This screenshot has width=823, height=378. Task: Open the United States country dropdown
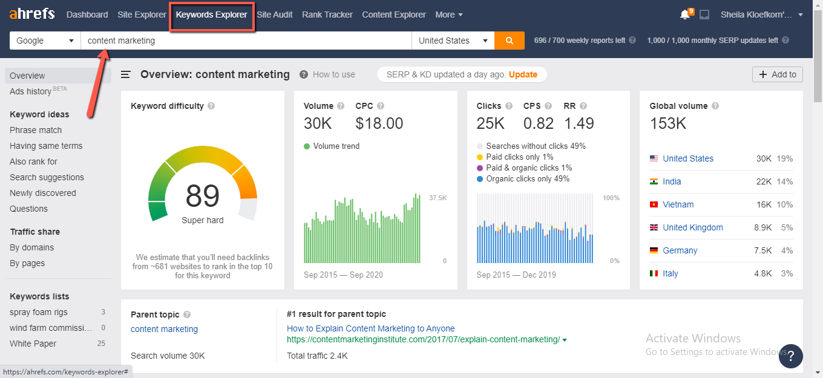(x=453, y=41)
